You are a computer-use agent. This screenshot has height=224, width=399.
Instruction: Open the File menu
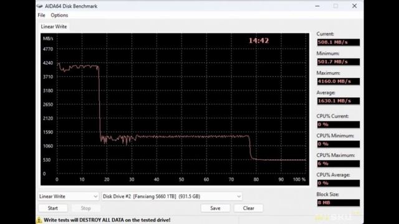[41, 15]
